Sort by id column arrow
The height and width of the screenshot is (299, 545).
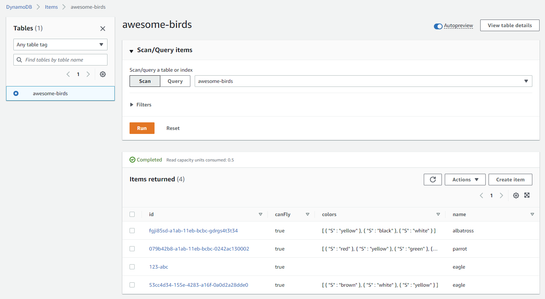(261, 214)
